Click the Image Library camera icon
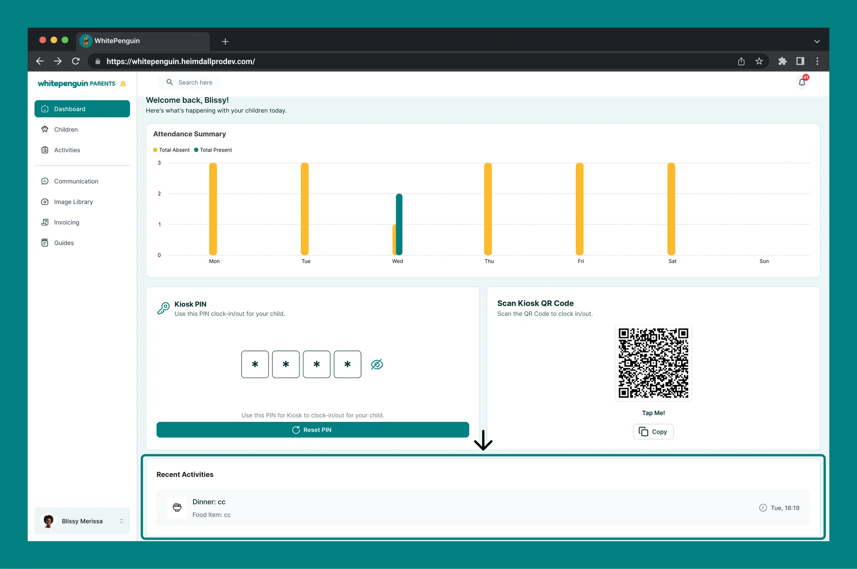This screenshot has height=569, width=857. point(45,202)
